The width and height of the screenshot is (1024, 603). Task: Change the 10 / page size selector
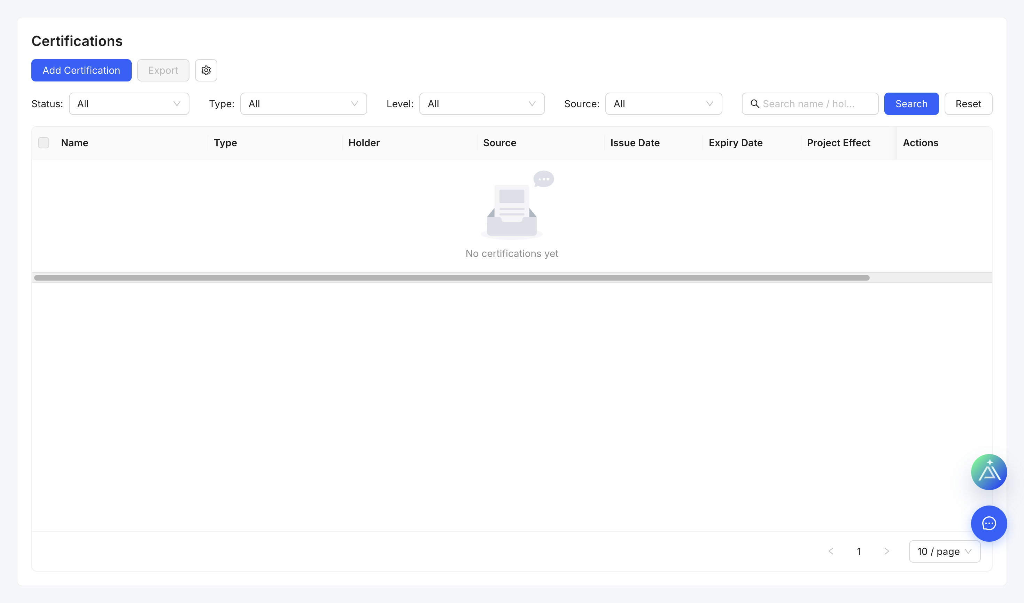(x=944, y=551)
